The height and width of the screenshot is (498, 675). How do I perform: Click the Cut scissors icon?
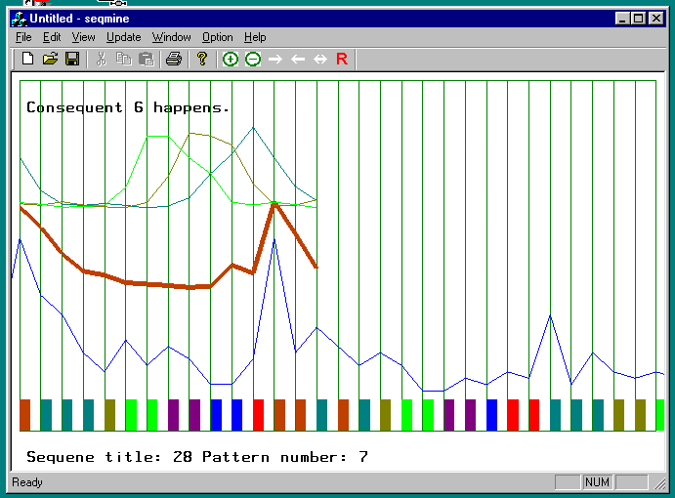pyautogui.click(x=102, y=59)
